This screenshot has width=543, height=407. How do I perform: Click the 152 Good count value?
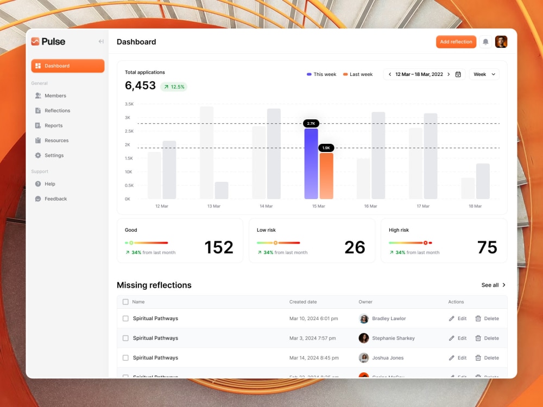coord(219,247)
